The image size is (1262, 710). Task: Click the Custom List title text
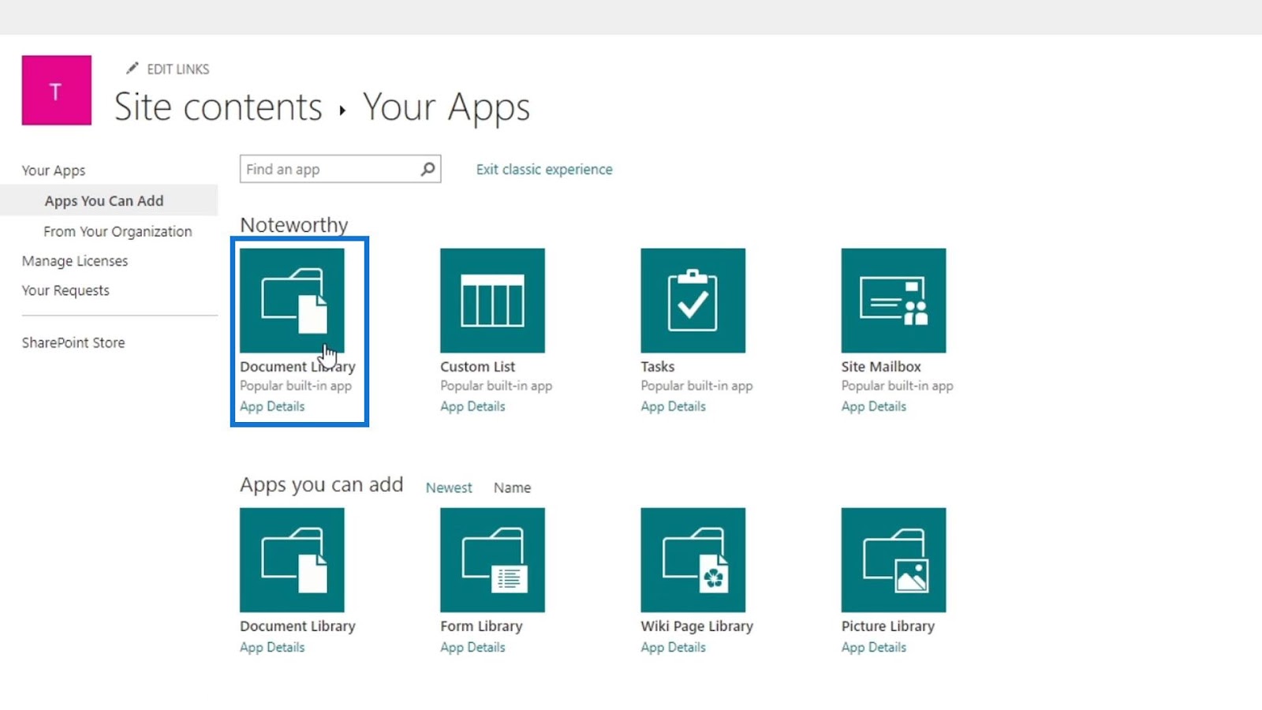[477, 367]
